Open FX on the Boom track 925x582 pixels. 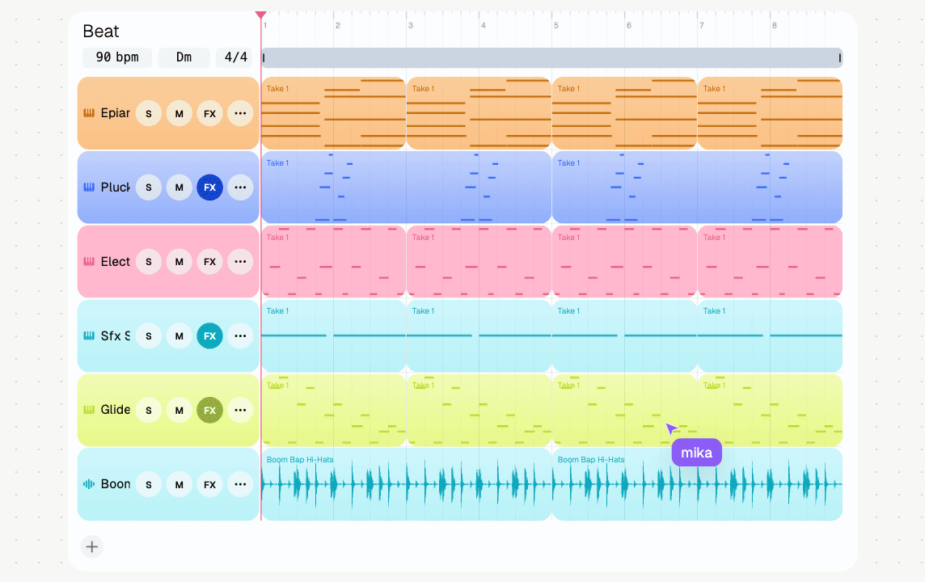(x=210, y=485)
